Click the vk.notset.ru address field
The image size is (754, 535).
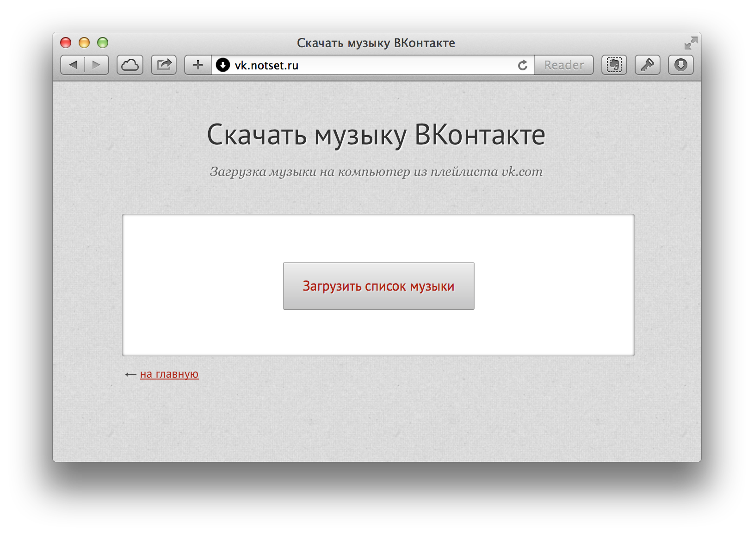coord(372,65)
